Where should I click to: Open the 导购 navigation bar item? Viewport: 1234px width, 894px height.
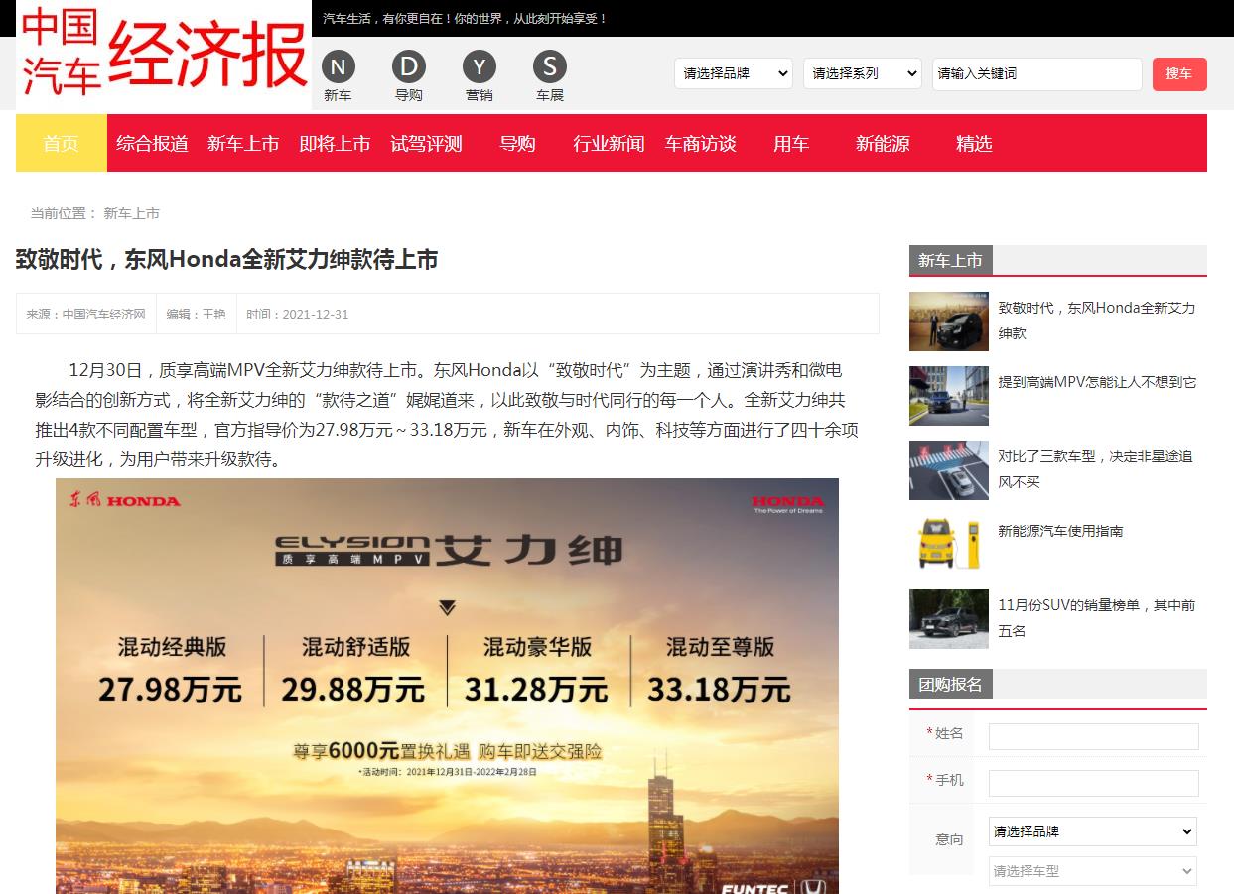coord(517,143)
